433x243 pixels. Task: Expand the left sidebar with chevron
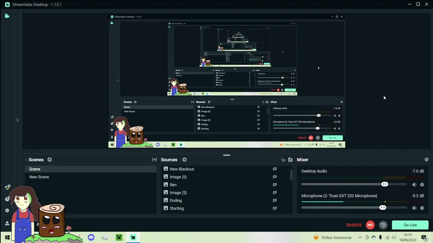(x=18, y=120)
